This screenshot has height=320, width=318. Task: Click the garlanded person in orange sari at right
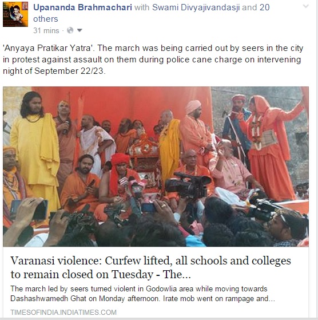(x=271, y=147)
